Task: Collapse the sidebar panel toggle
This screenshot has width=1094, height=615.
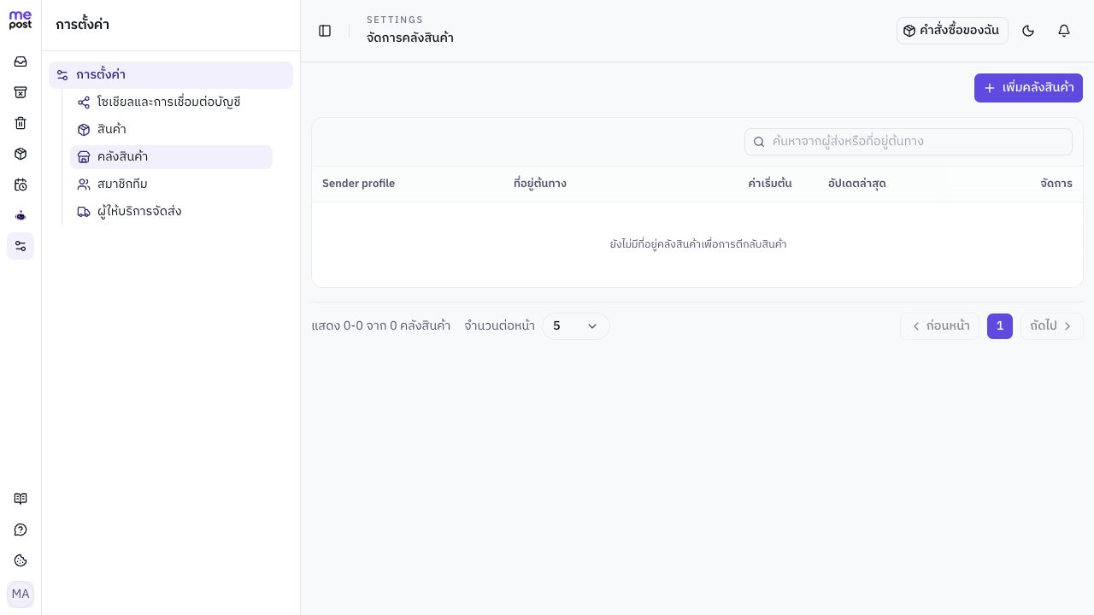Action: click(x=325, y=31)
